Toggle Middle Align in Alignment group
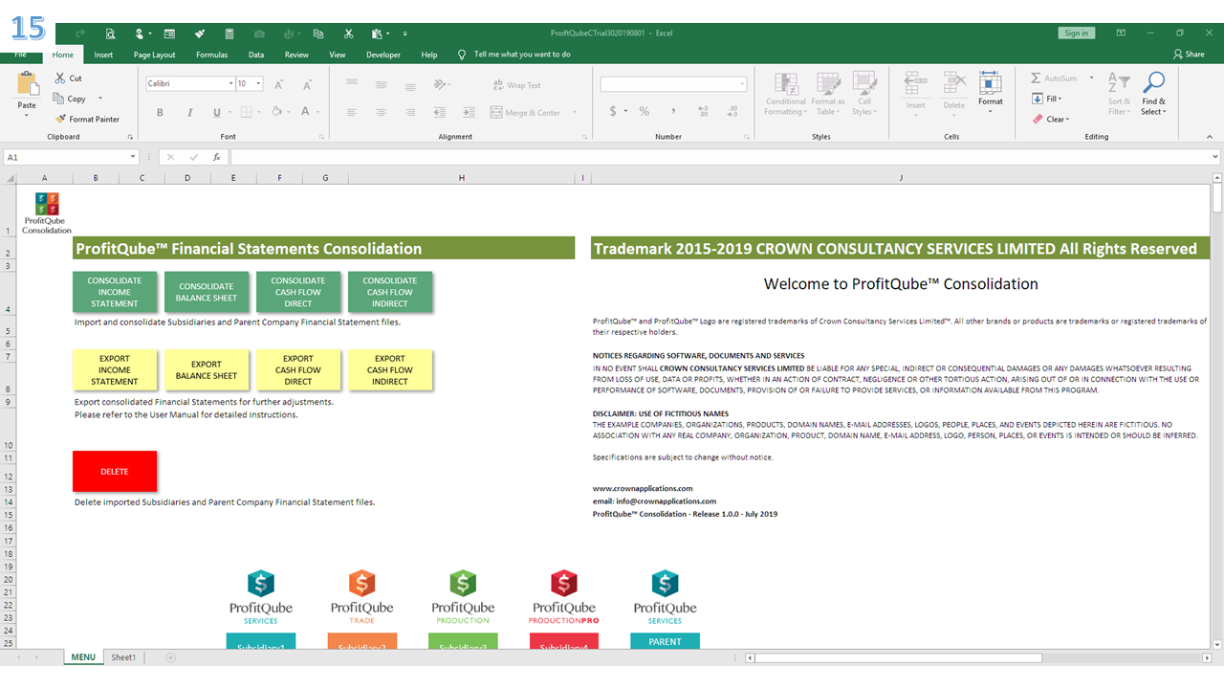The image size is (1224, 689). point(381,84)
